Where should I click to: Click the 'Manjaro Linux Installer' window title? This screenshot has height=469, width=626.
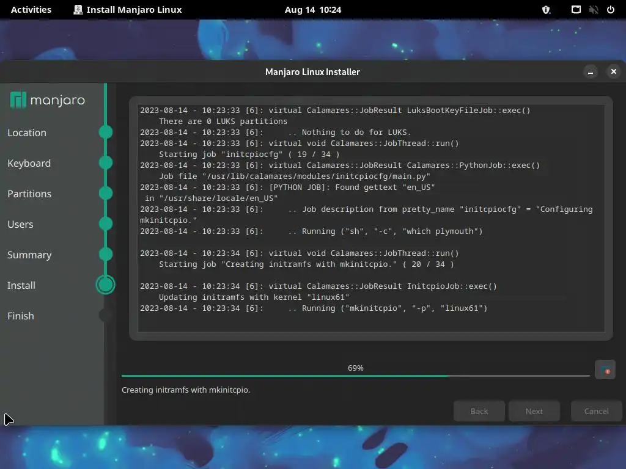pos(312,72)
